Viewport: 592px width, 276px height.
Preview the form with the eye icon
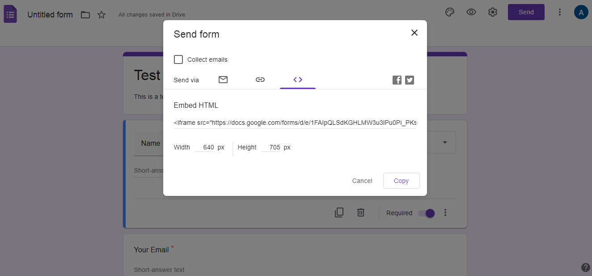[471, 12]
